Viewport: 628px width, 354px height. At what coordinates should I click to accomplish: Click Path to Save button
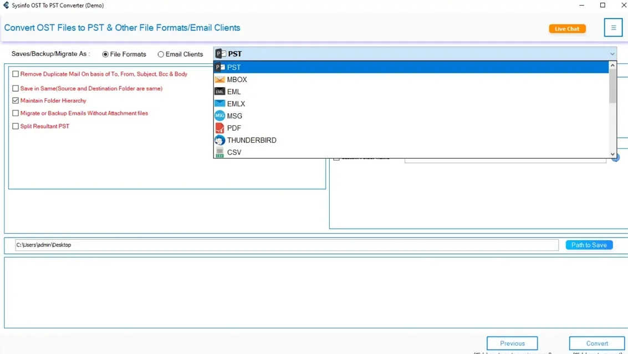[589, 245]
